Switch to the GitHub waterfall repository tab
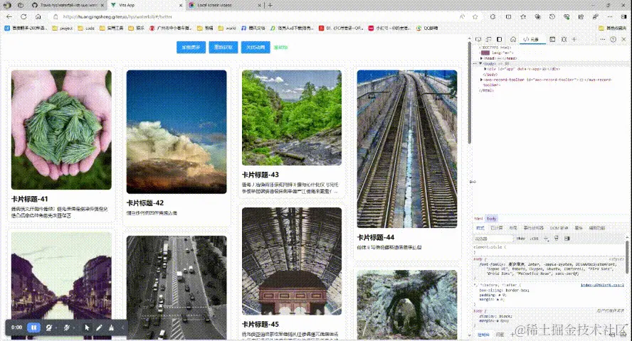 pos(68,5)
